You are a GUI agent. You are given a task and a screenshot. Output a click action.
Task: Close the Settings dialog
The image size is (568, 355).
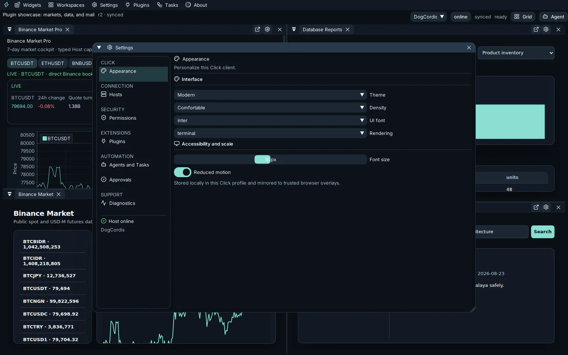[x=469, y=48]
